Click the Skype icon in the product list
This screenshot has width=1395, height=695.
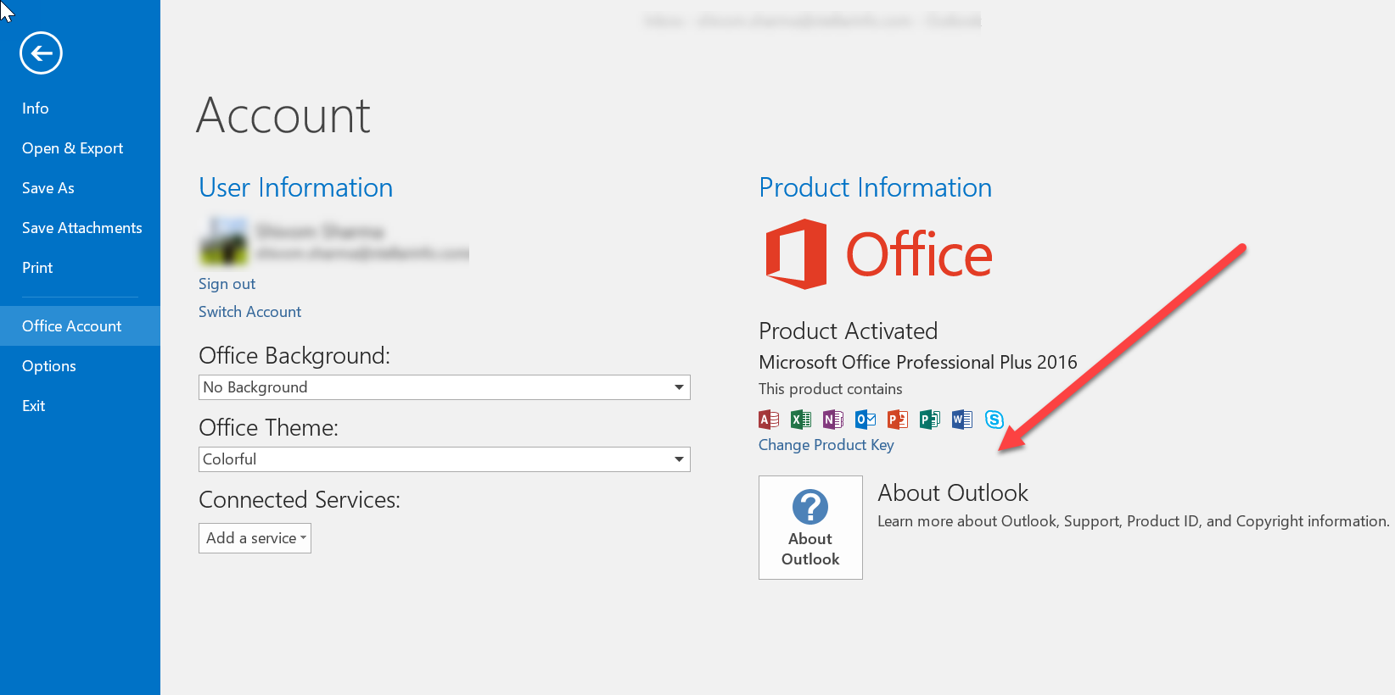pyautogui.click(x=994, y=419)
